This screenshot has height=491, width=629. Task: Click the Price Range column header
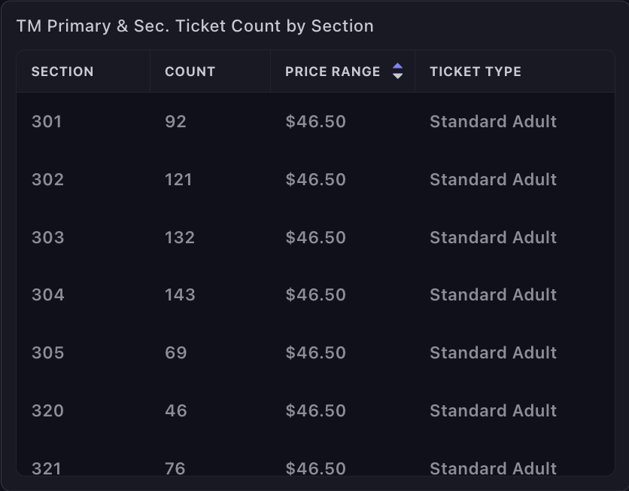[x=333, y=72]
